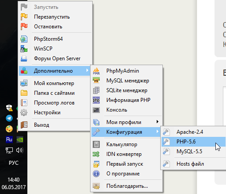This screenshot has height=194, width=226.
Task: Select Выход menu item
Action: (55, 125)
